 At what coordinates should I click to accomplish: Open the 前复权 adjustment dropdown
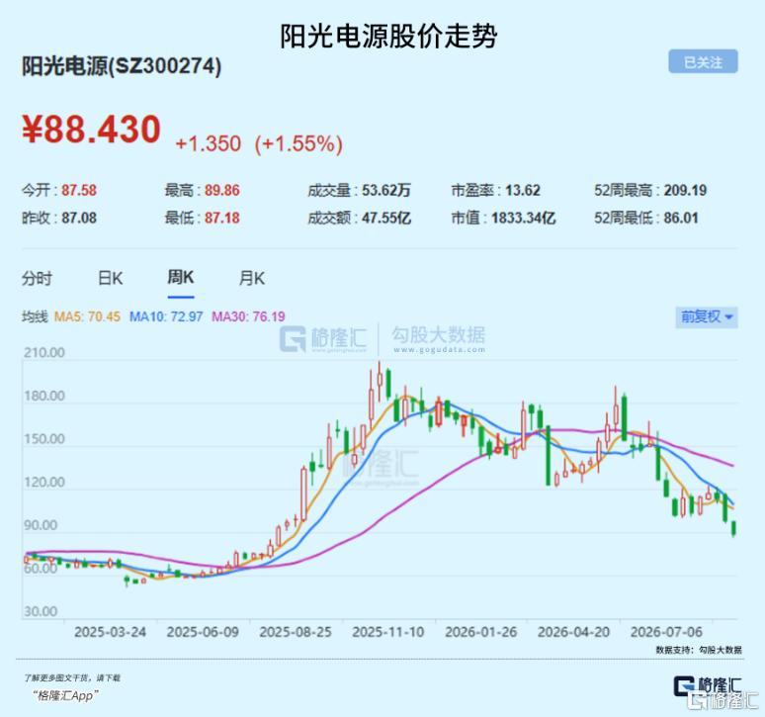pyautogui.click(x=707, y=316)
